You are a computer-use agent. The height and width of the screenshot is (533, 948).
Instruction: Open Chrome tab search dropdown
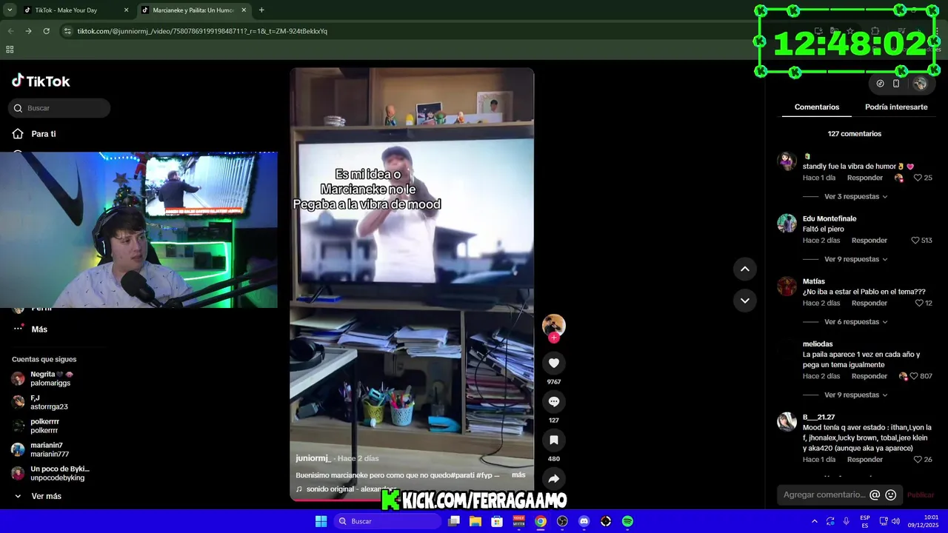[x=10, y=10]
